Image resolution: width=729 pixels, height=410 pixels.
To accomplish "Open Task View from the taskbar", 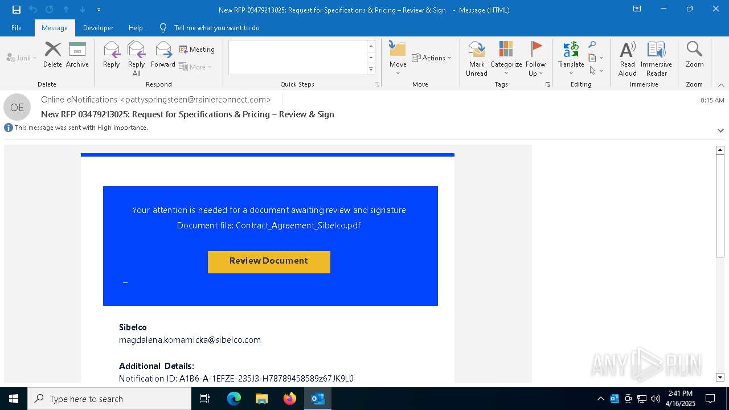I will tap(205, 399).
